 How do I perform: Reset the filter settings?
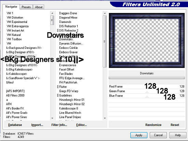coord(175,125)
